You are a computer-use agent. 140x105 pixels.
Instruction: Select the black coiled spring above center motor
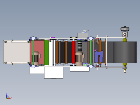pos(80,46)
